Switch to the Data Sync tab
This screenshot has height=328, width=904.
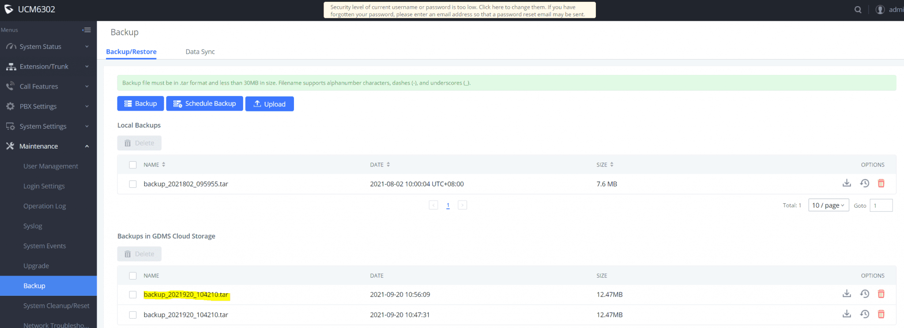[x=200, y=52]
